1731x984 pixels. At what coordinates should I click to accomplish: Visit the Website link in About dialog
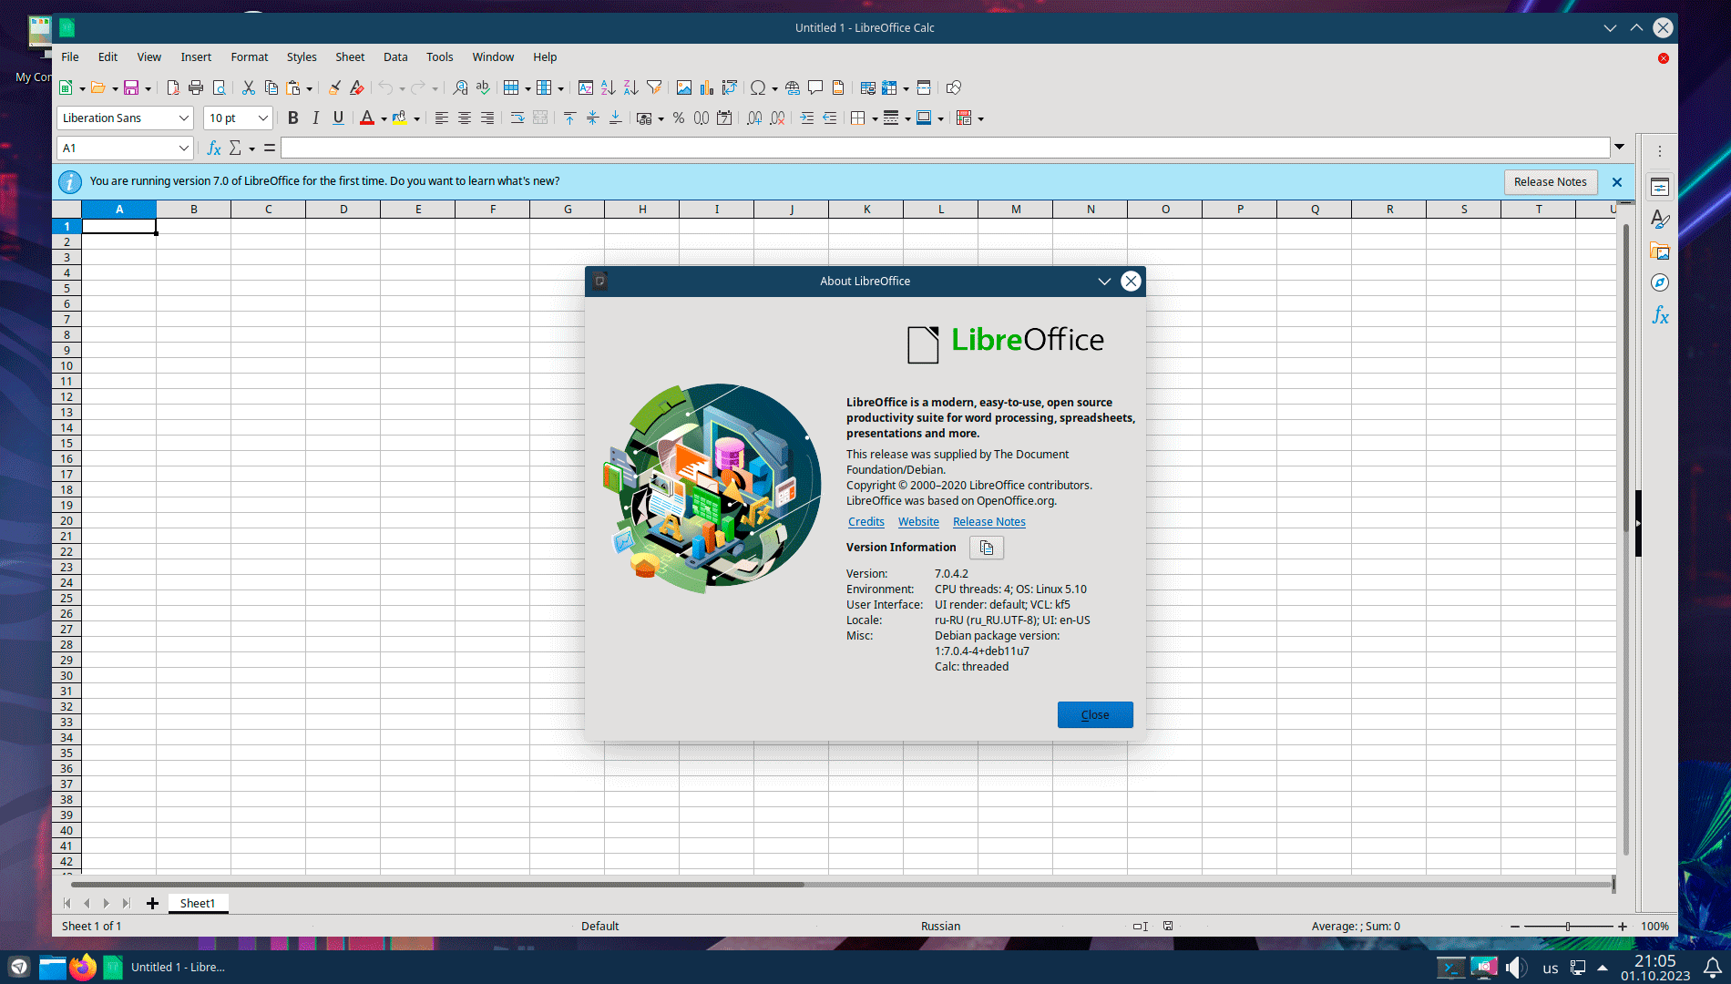tap(918, 521)
